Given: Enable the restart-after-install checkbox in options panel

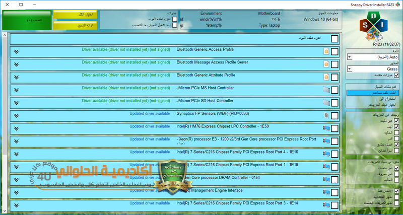Looking at the screenshot, I should [x=174, y=25].
